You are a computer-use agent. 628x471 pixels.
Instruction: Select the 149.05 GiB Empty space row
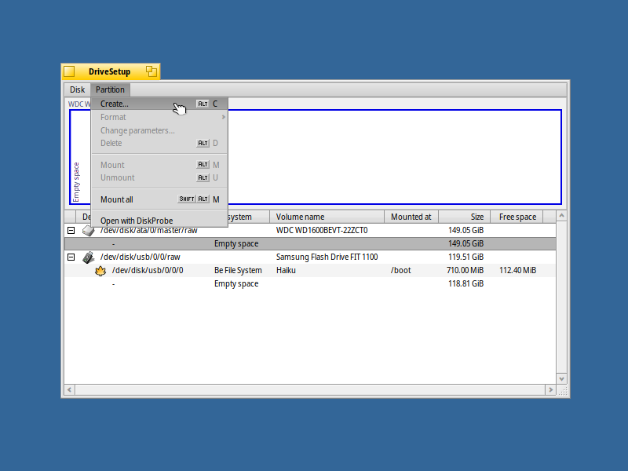[310, 243]
